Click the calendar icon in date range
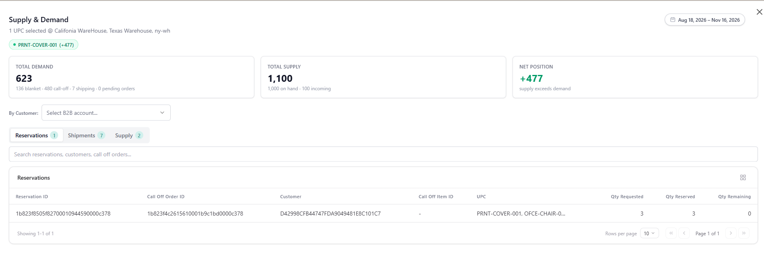 pyautogui.click(x=673, y=20)
